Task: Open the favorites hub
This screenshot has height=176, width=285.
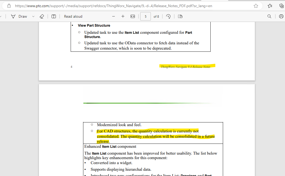Action: click(x=269, y=6)
